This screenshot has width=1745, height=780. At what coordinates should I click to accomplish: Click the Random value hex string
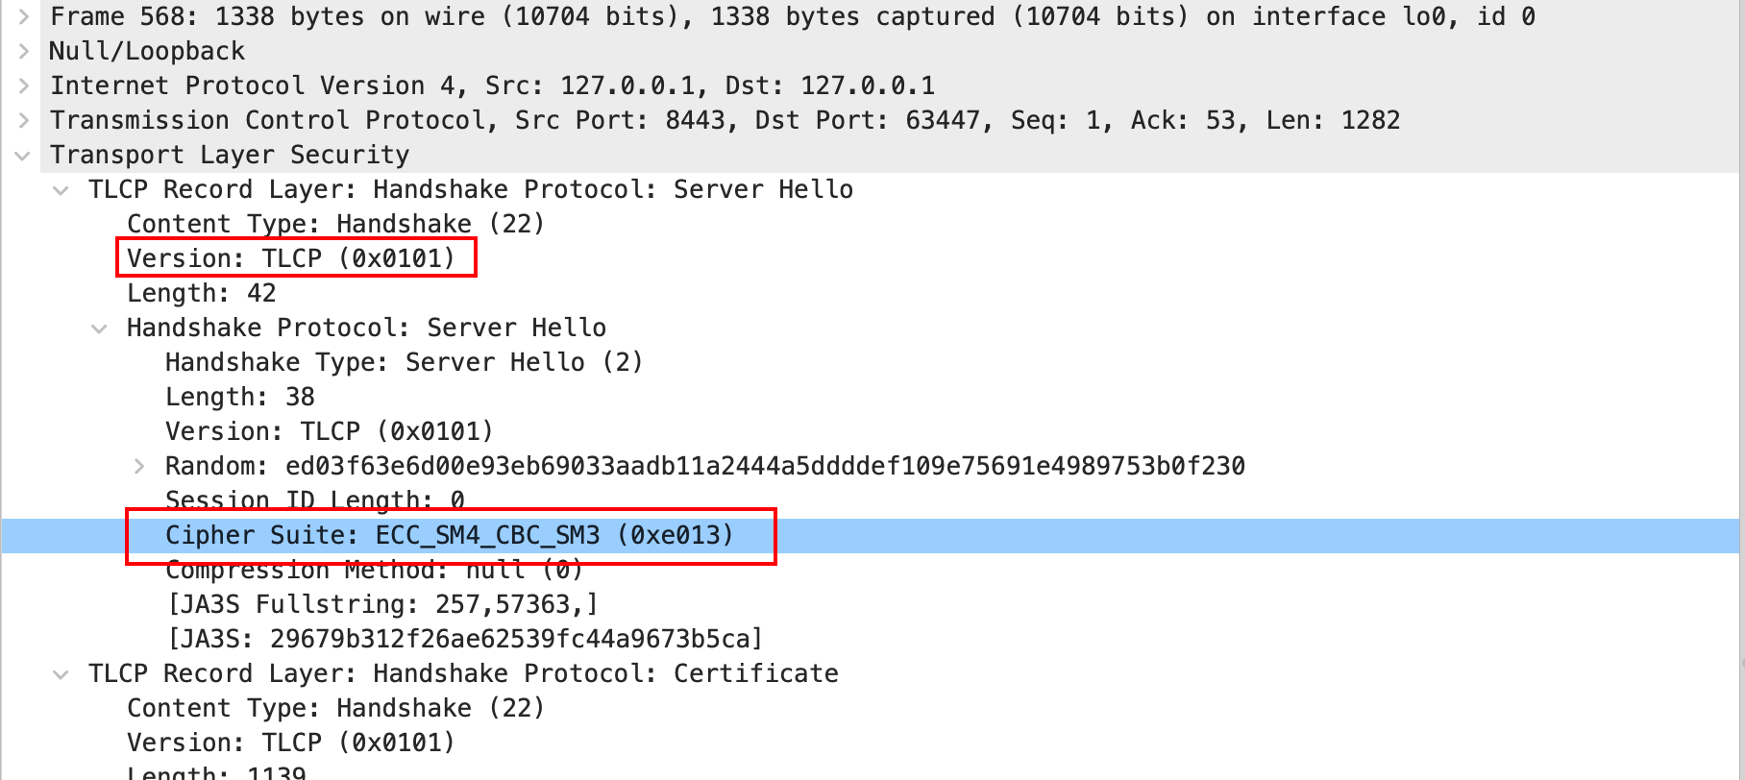pyautogui.click(x=765, y=467)
